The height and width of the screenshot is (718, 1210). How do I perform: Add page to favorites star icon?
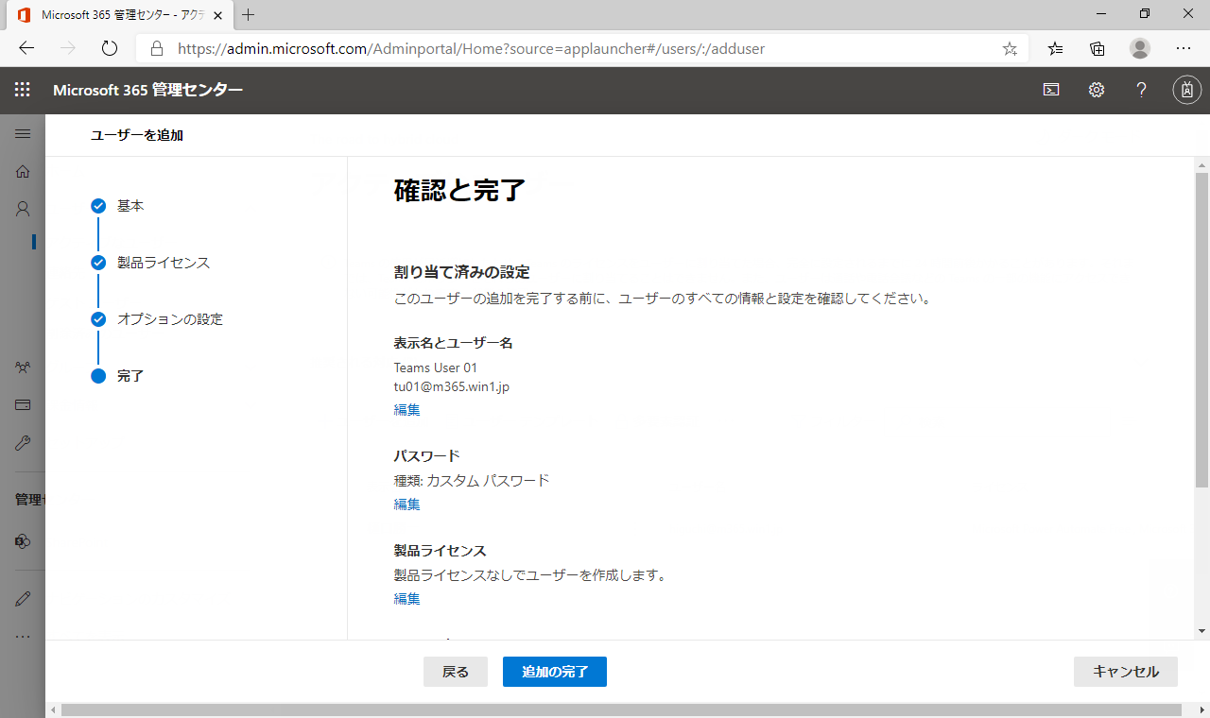coord(1010,48)
